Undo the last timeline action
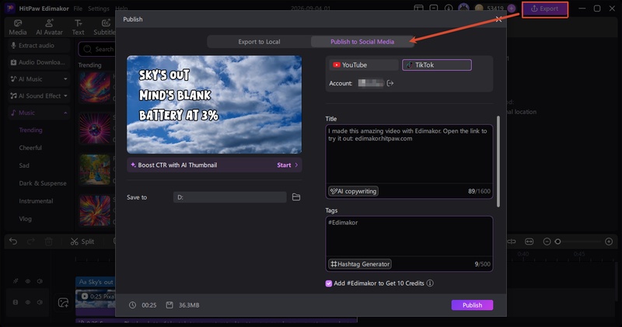The width and height of the screenshot is (622, 327). point(13,242)
